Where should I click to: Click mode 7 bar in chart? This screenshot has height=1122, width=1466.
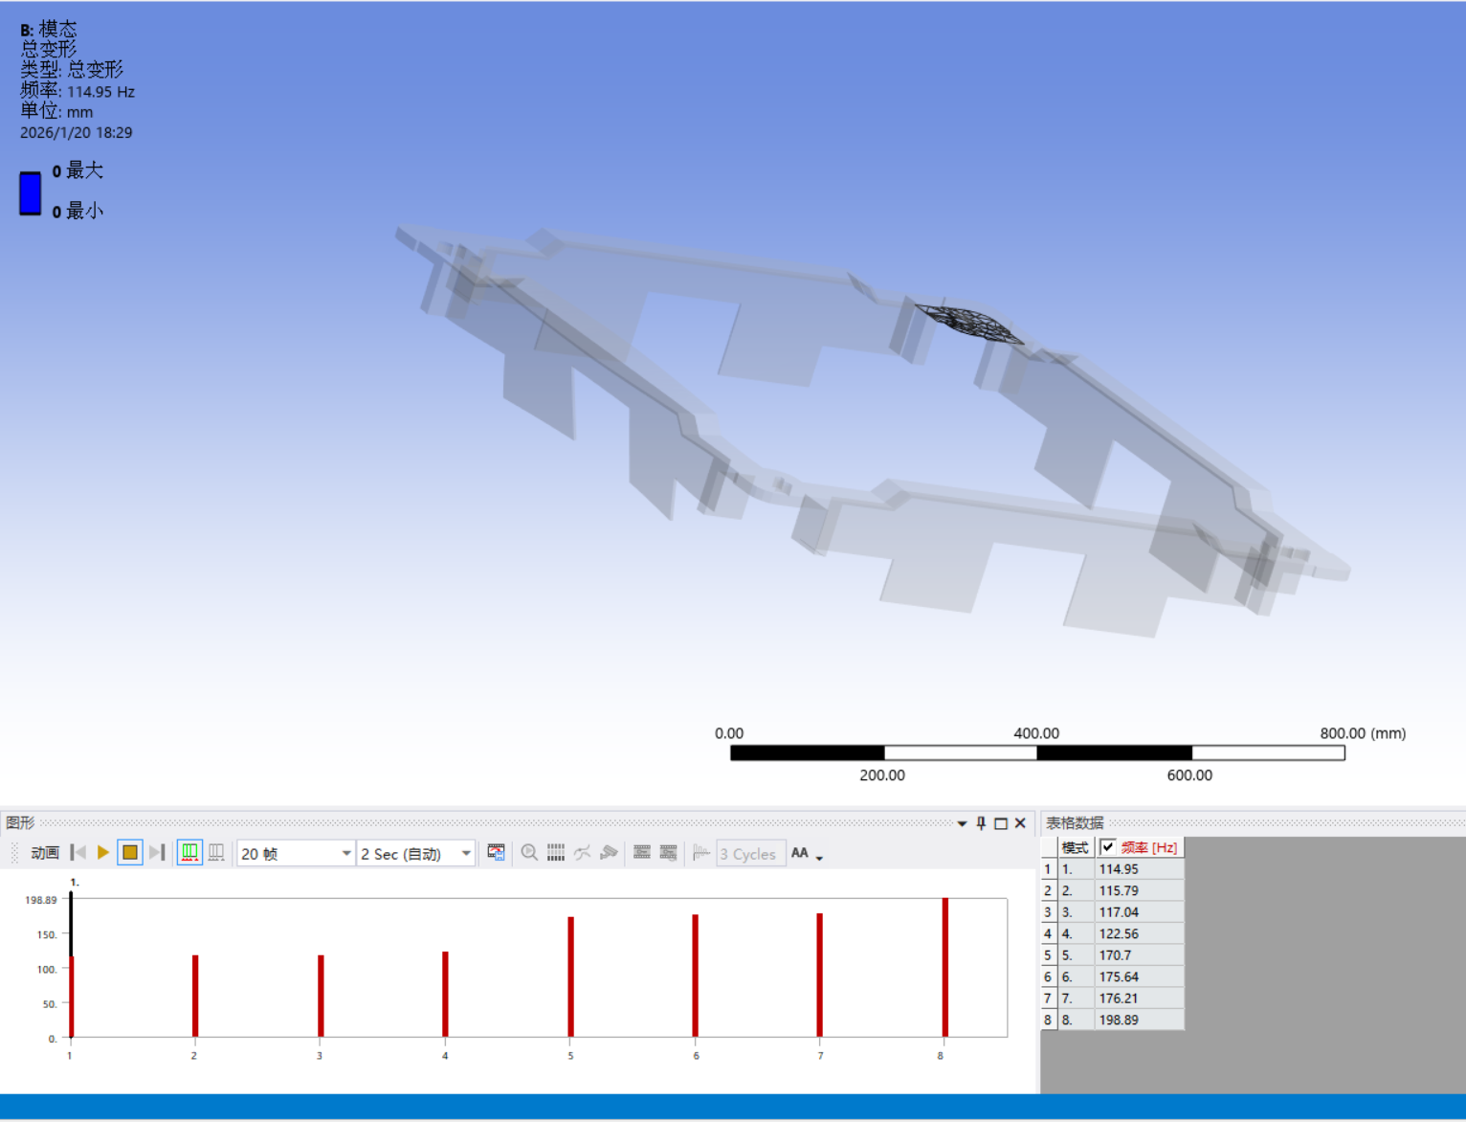820,975
